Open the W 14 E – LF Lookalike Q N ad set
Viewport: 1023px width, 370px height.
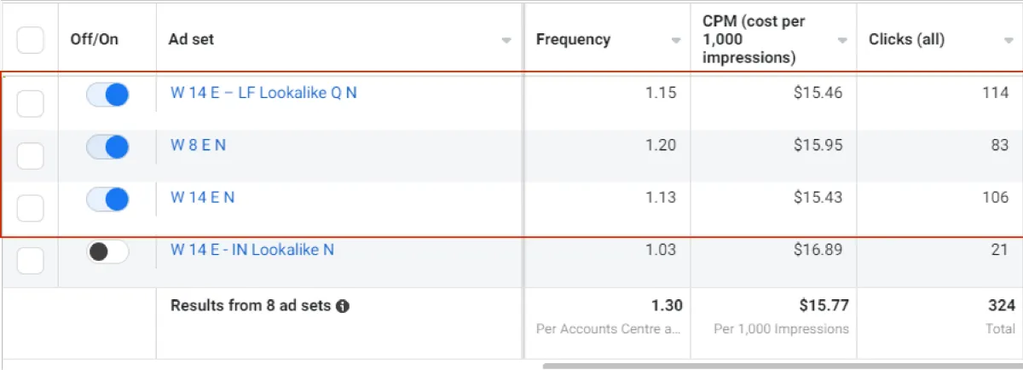point(263,93)
